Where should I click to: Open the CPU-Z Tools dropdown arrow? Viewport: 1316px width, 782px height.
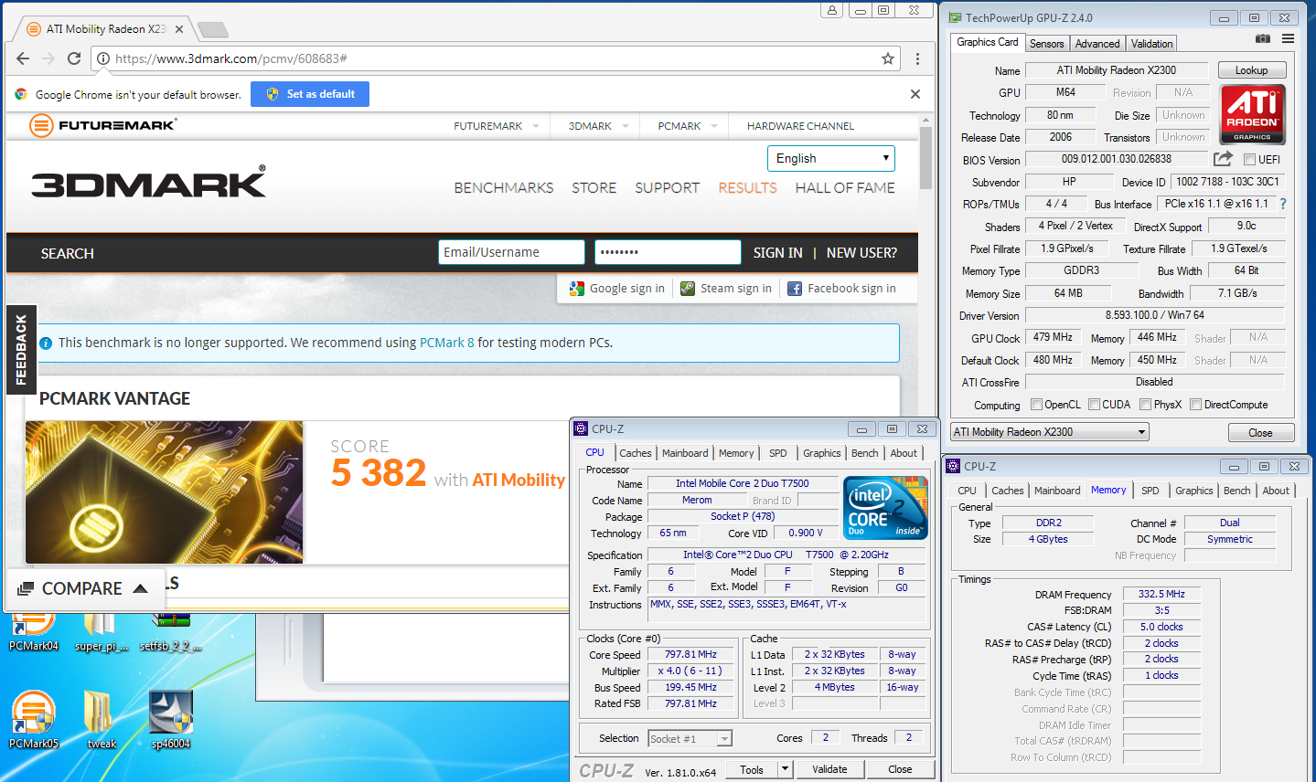pyautogui.click(x=785, y=769)
